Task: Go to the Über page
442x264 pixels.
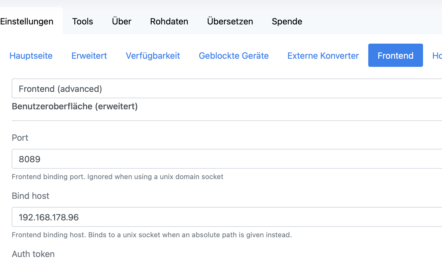Action: pos(122,21)
